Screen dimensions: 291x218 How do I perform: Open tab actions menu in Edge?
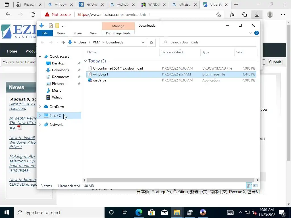point(7,5)
